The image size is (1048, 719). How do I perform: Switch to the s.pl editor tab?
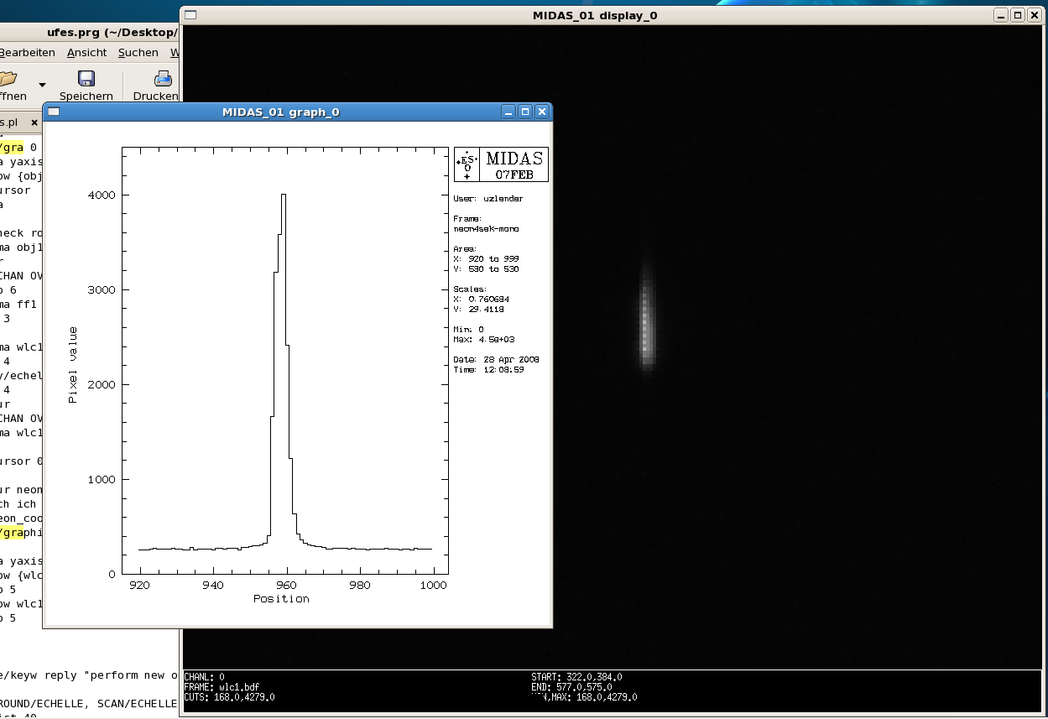11,122
